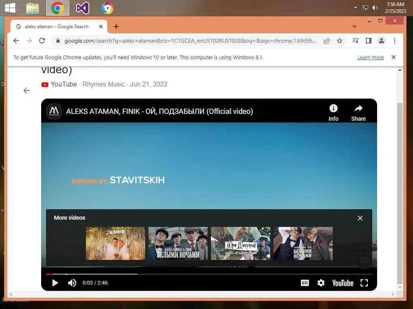Bookmark this page with the star icon
Image resolution: width=413 pixels, height=309 pixels.
coord(340,41)
